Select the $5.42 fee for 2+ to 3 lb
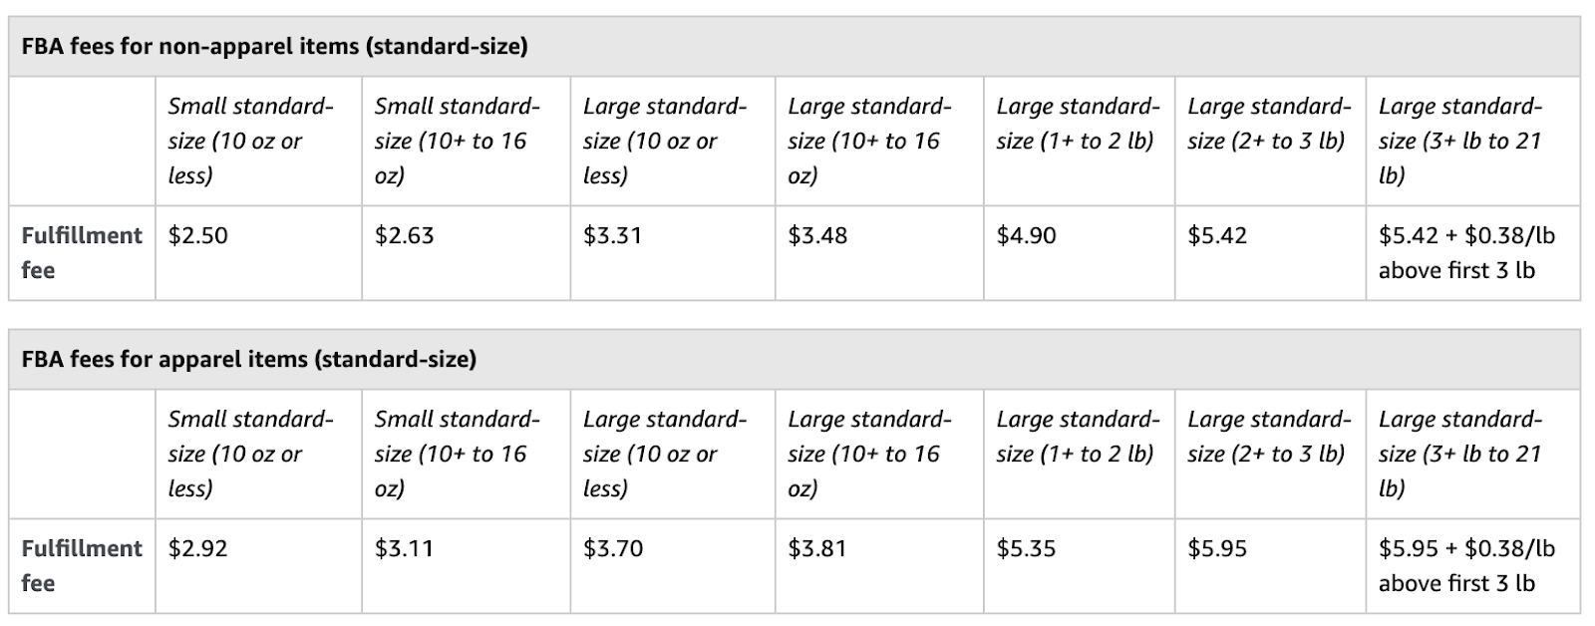The image size is (1595, 626). point(1217,236)
